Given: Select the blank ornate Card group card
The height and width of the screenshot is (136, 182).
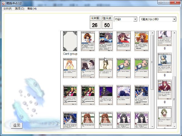Looking at the screenshot, I should pyautogui.click(x=70, y=41).
